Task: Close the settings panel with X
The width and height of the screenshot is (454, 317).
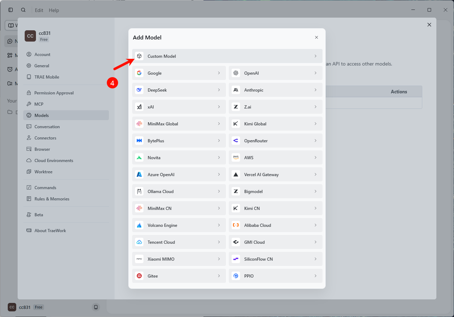Action: click(429, 25)
